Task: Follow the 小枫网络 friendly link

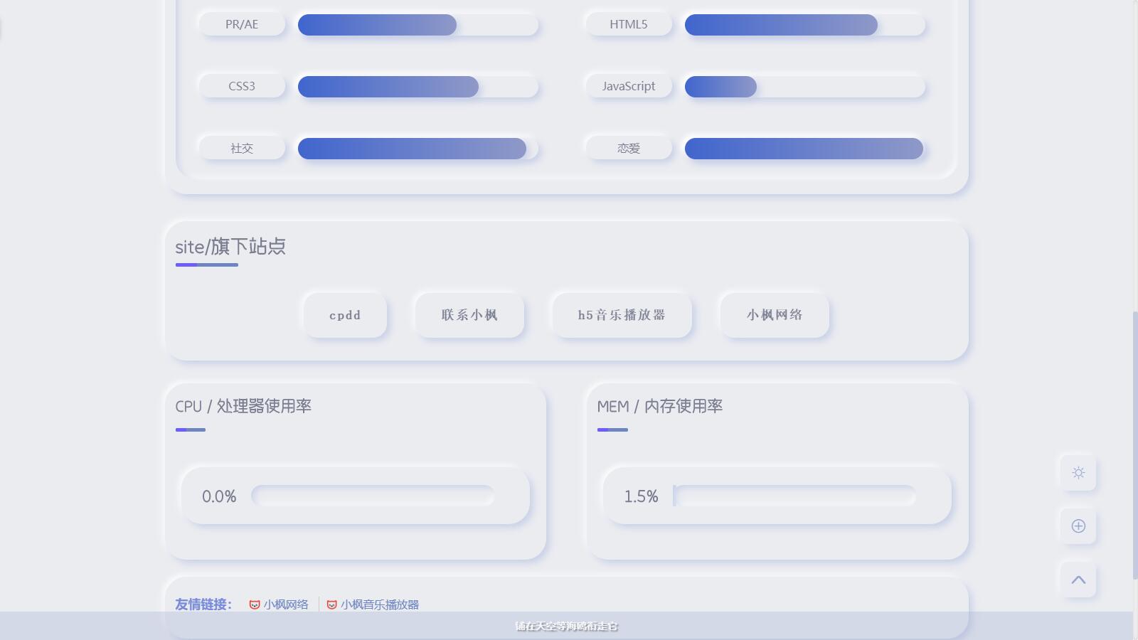Action: pos(286,604)
